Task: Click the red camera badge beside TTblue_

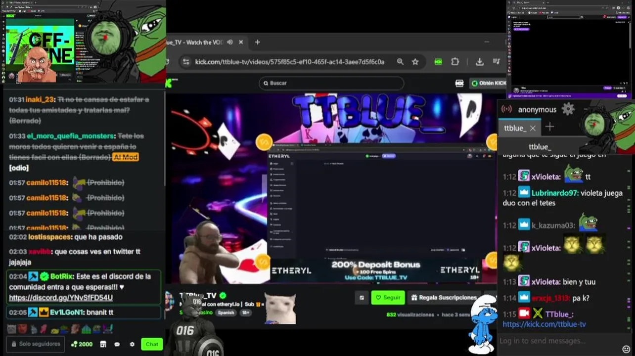Action: [x=524, y=314]
